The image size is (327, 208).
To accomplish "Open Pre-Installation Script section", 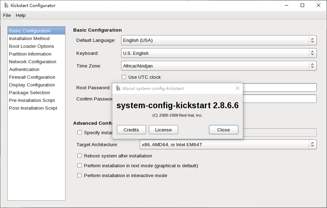I will click(37, 100).
